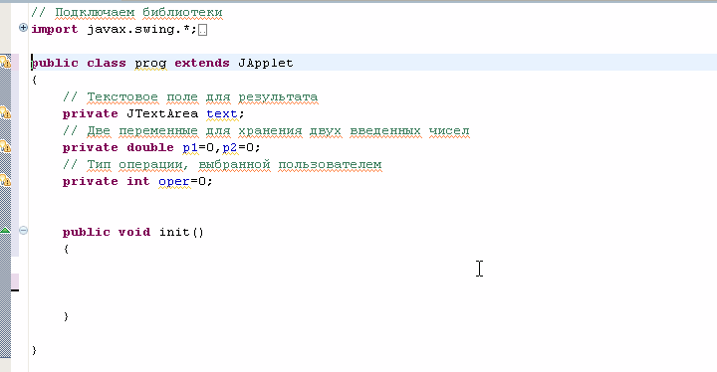Click the int keyword
The width and height of the screenshot is (717, 372).
(x=138, y=181)
